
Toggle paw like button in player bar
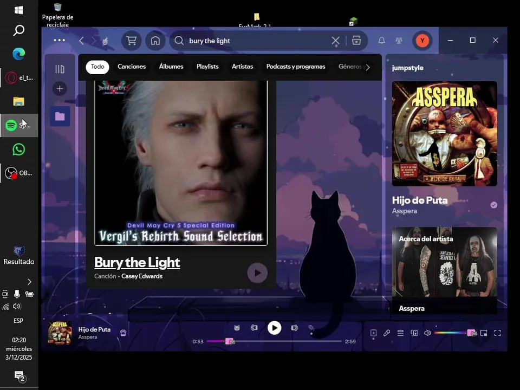pos(123,333)
